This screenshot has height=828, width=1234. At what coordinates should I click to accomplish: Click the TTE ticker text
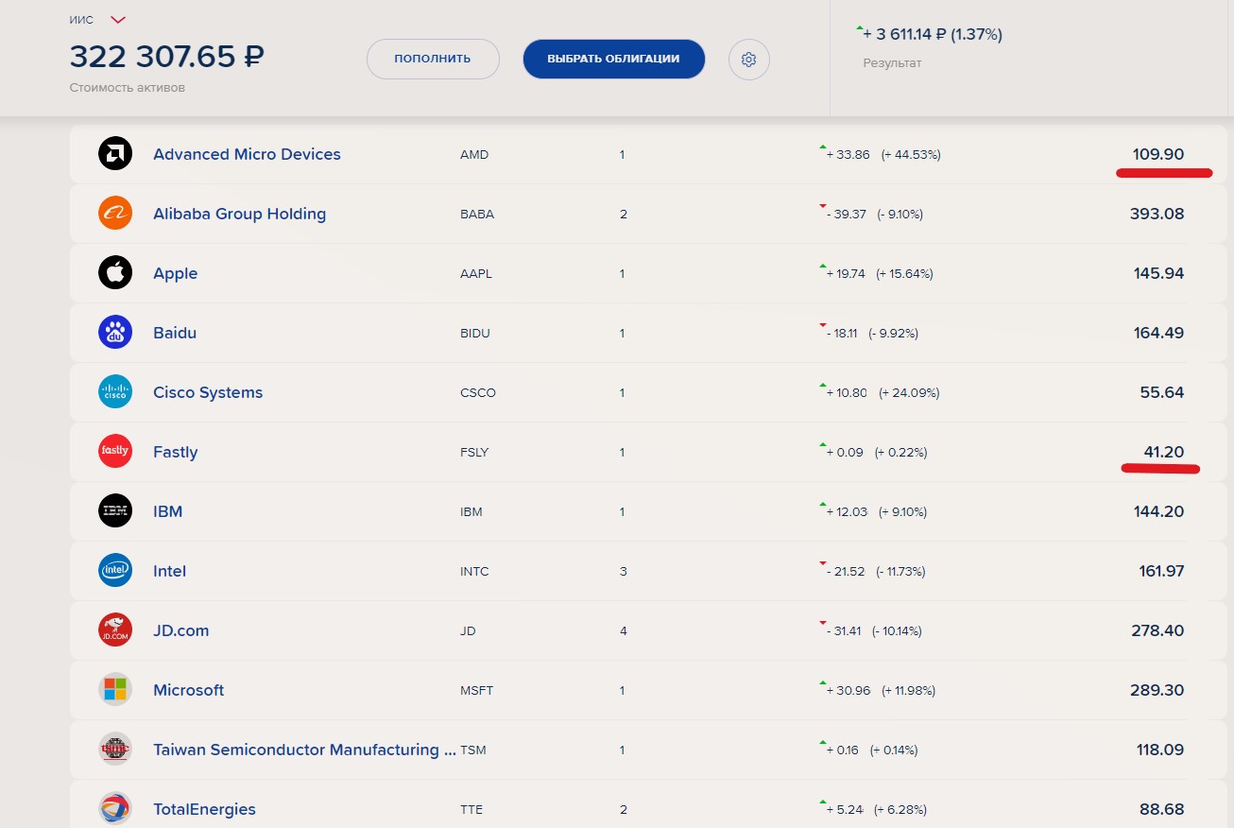click(471, 809)
